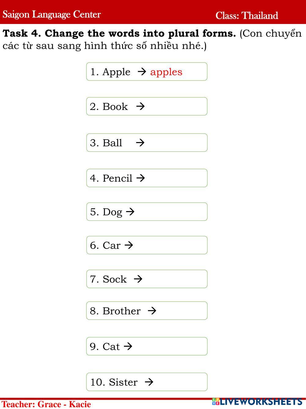Click the arrow beside Brother
Viewport: 306px width, 409px height.
pos(152,311)
